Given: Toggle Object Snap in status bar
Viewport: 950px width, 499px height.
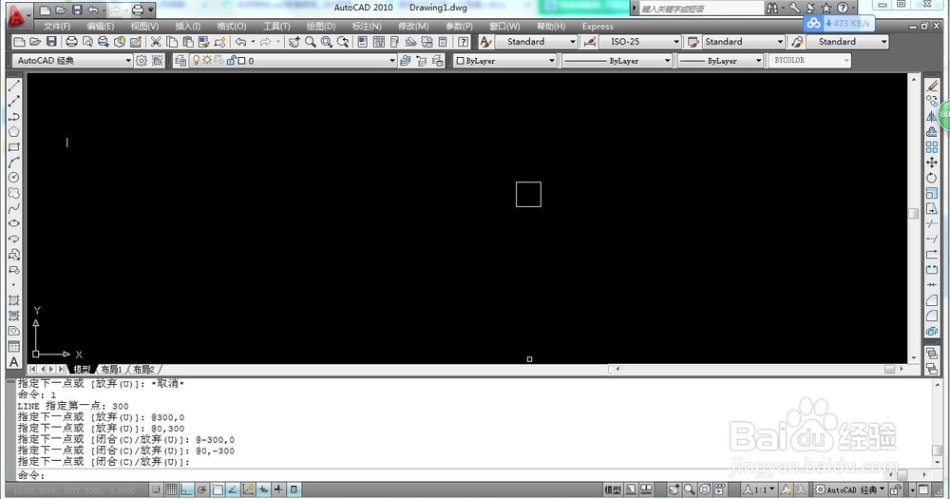Looking at the screenshot, I should click(x=218, y=489).
